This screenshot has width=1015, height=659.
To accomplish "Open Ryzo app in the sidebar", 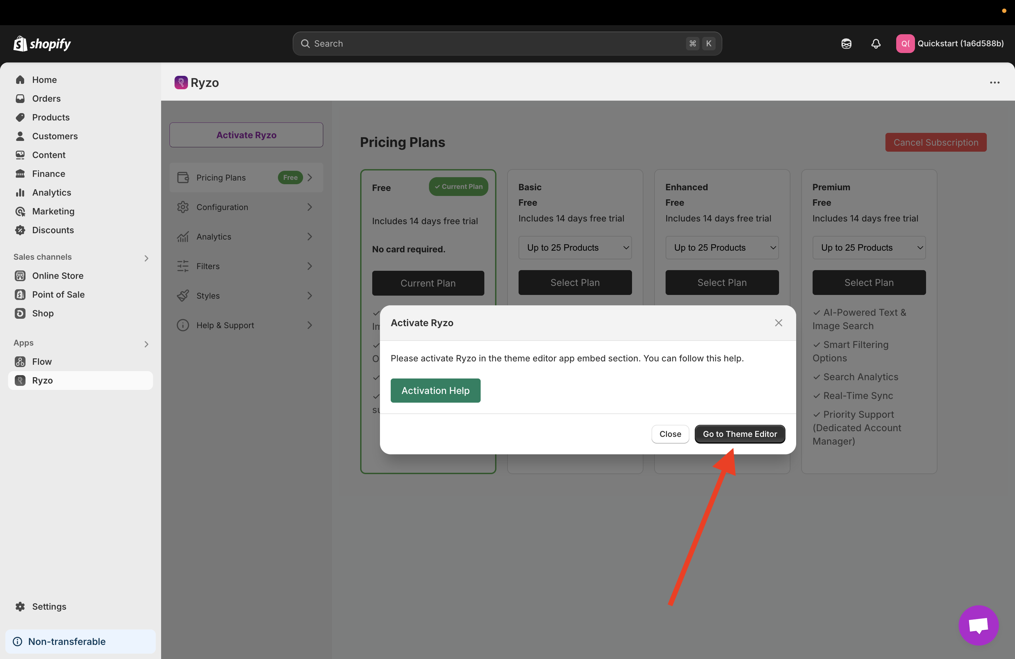I will 80,380.
